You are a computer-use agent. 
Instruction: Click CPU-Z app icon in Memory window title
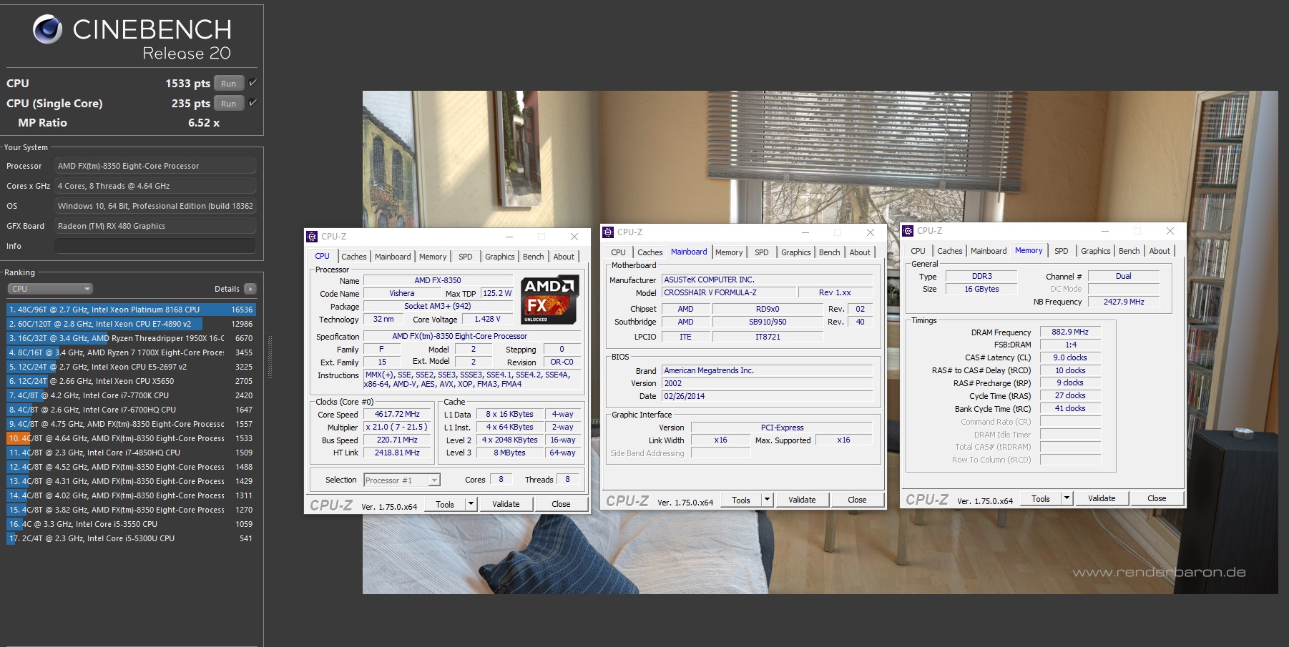907,230
